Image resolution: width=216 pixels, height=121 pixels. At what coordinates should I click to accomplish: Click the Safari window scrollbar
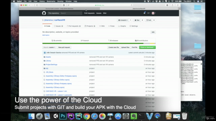click(x=180, y=44)
